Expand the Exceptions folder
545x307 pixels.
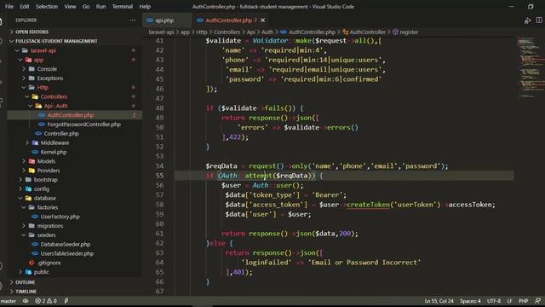pos(50,78)
